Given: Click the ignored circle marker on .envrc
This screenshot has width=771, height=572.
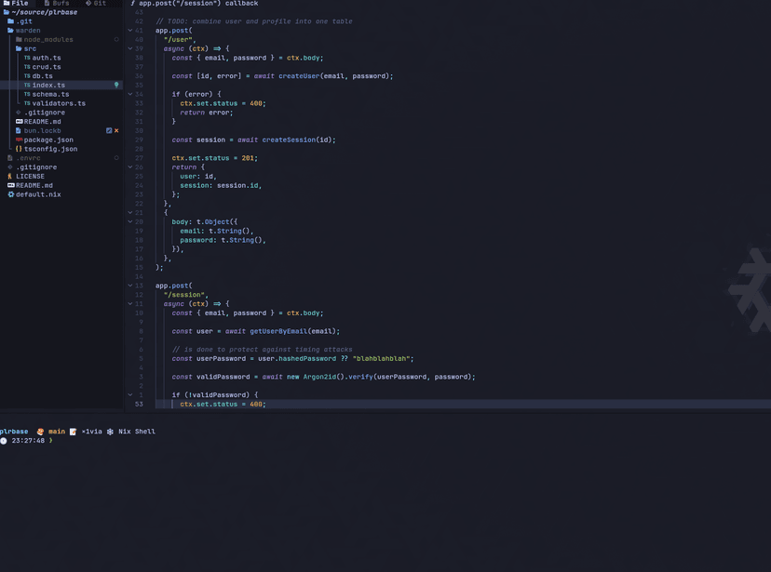Looking at the screenshot, I should [x=116, y=158].
